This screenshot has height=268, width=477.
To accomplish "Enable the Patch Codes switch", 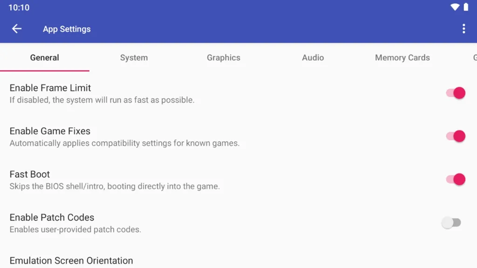I will tap(451, 223).
